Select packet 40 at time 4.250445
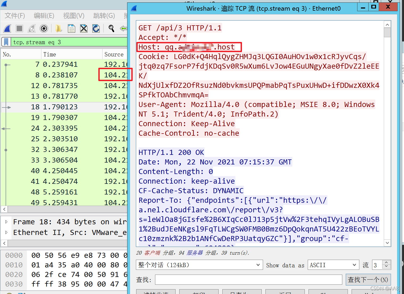Image resolution: width=404 pixels, height=294 pixels. [x=64, y=171]
